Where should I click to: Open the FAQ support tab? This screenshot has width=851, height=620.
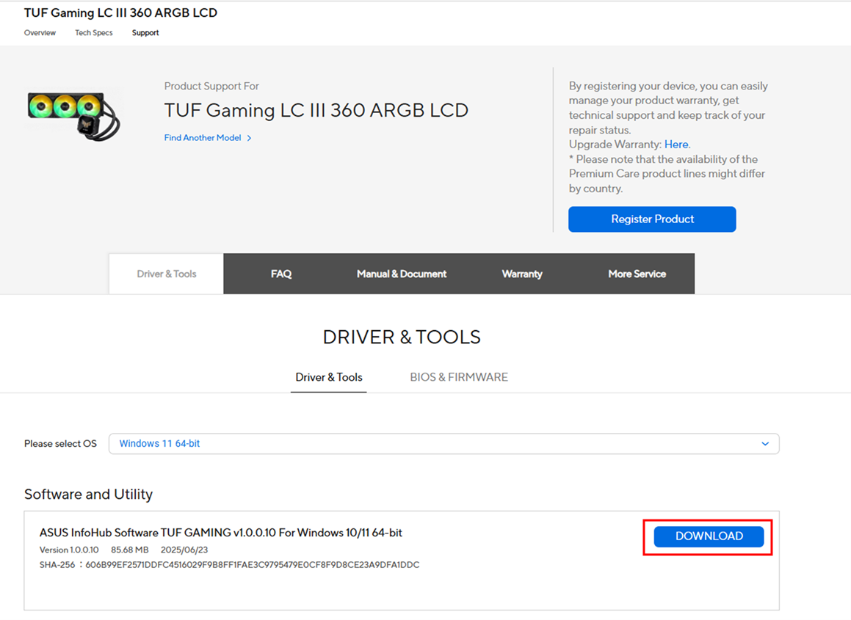[x=281, y=274]
